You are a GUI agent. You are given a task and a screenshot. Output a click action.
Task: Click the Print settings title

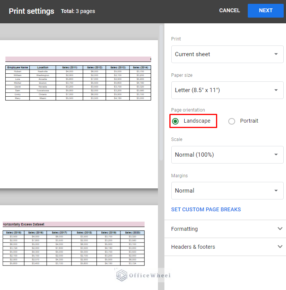coord(31,11)
